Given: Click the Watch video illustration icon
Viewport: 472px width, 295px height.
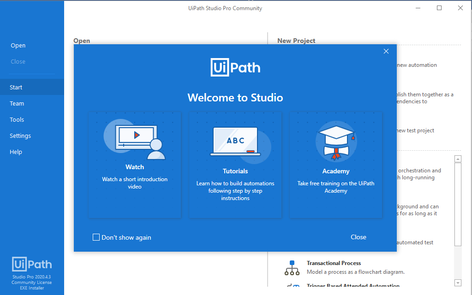Looking at the screenshot, I should [135, 139].
